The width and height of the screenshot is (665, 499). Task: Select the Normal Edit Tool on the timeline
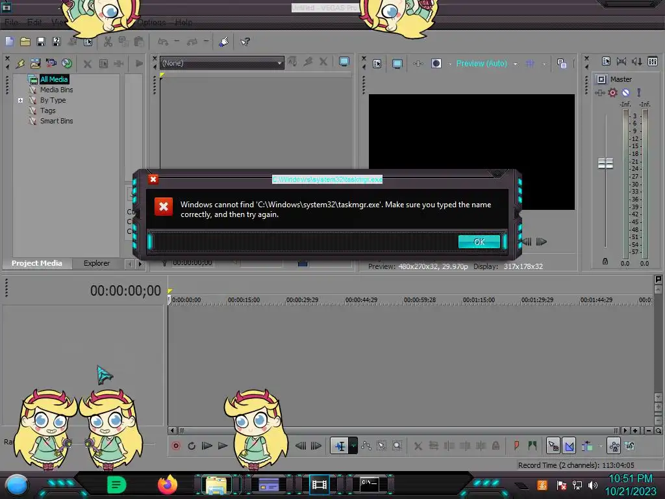click(x=340, y=446)
